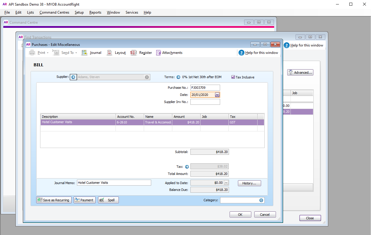The width and height of the screenshot is (371, 235).
Task: Click the OK button
Action: pyautogui.click(x=240, y=215)
